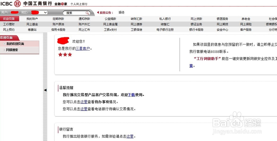Screen dimensions: 277x141
Task: Open the 安全中心 menu
Action: click(x=222, y=30)
